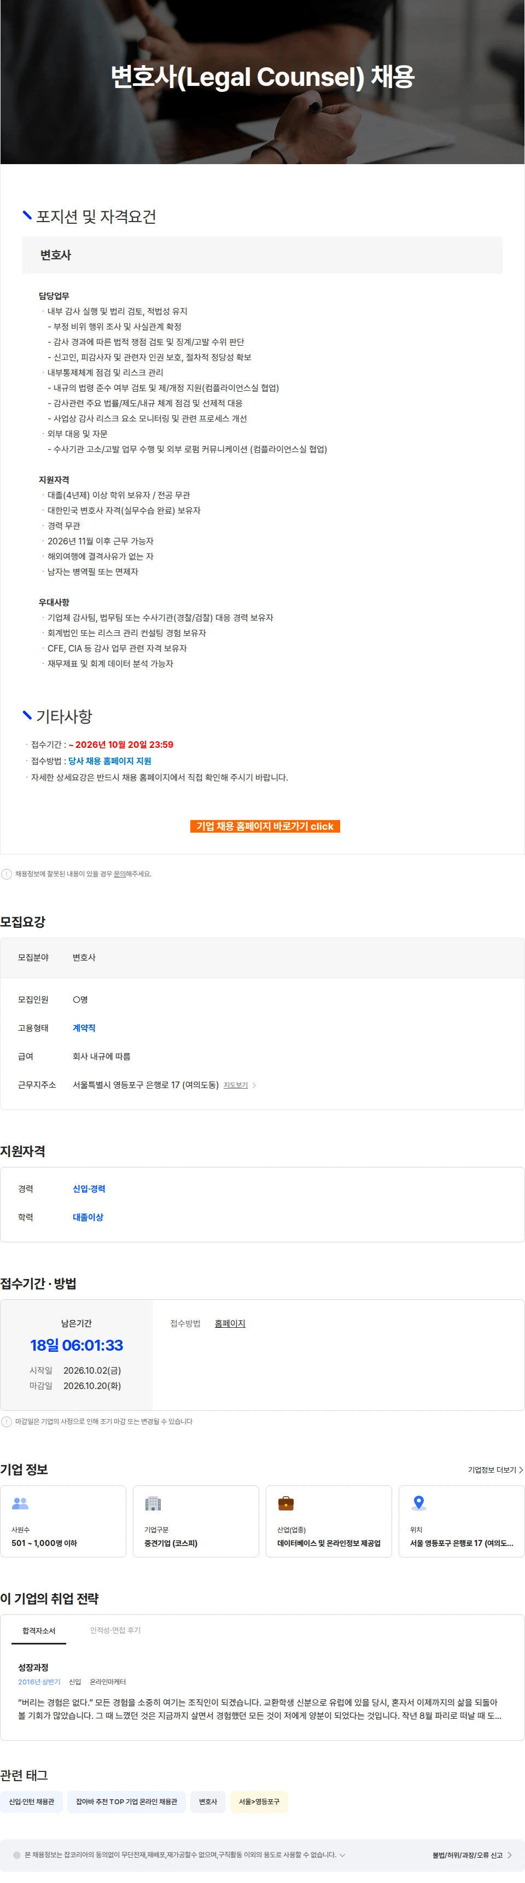
Task: Expand the copyright notice dropdown arrow
Action: click(x=342, y=1855)
